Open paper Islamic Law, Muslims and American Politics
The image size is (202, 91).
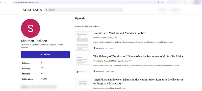[119, 33]
